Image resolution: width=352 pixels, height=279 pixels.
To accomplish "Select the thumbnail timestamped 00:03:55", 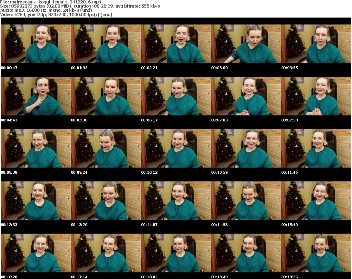I will coord(316,44).
